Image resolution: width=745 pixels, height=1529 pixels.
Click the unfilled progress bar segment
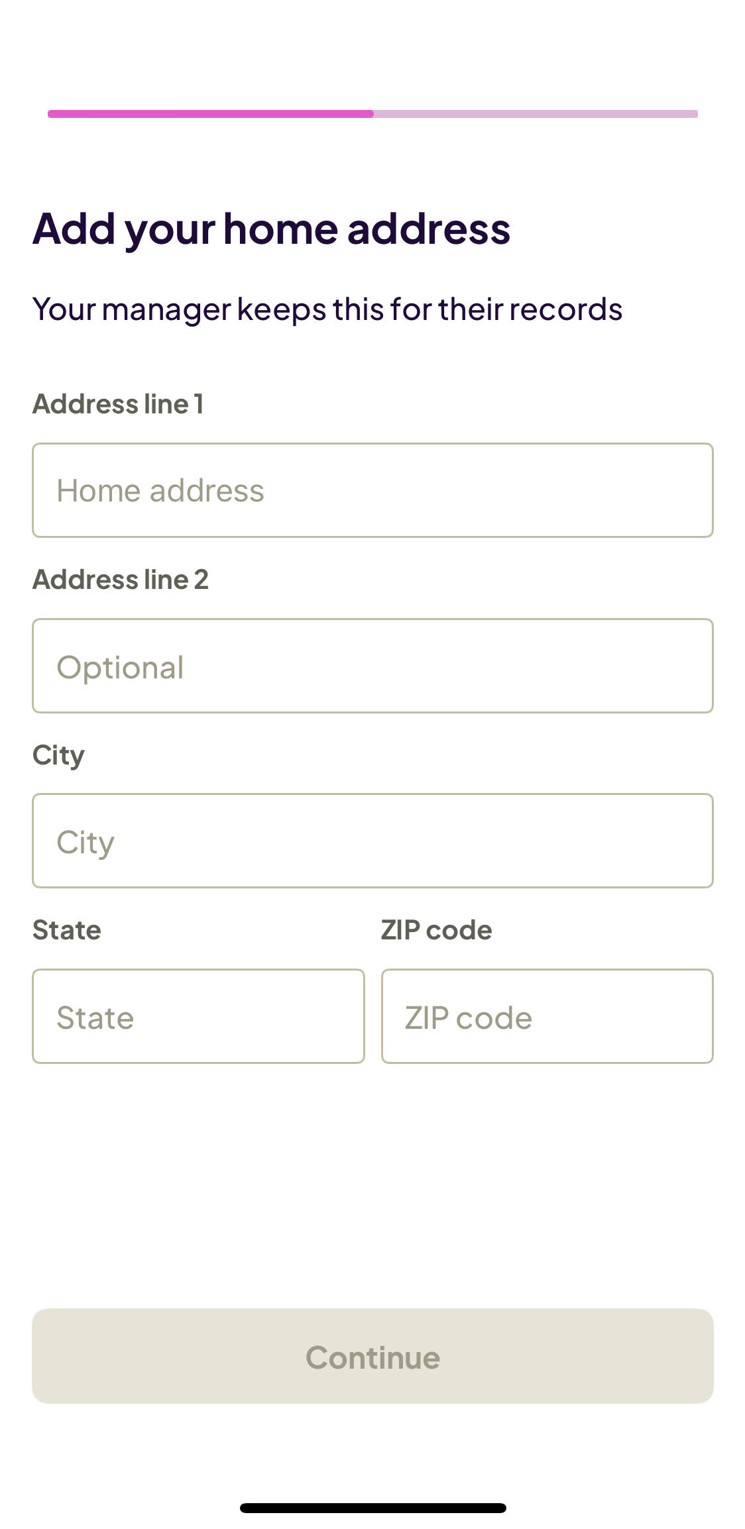coord(537,114)
